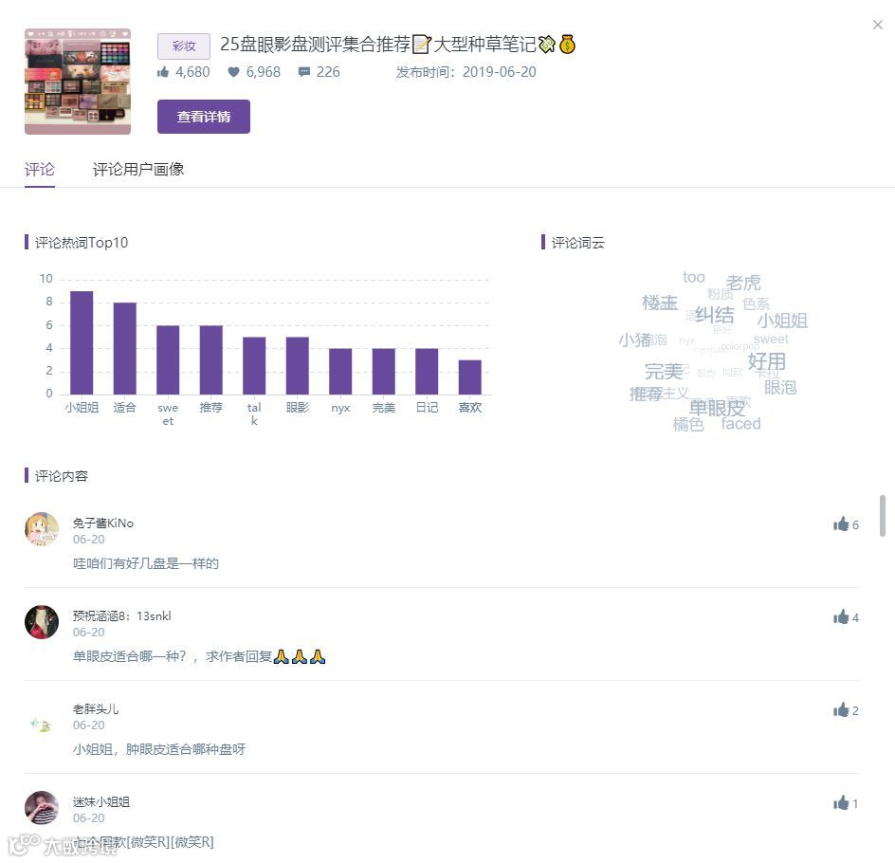Screen dimensions: 895x863
Task: Click the 小姐姐 bar in the hot words chart
Action: (x=82, y=342)
